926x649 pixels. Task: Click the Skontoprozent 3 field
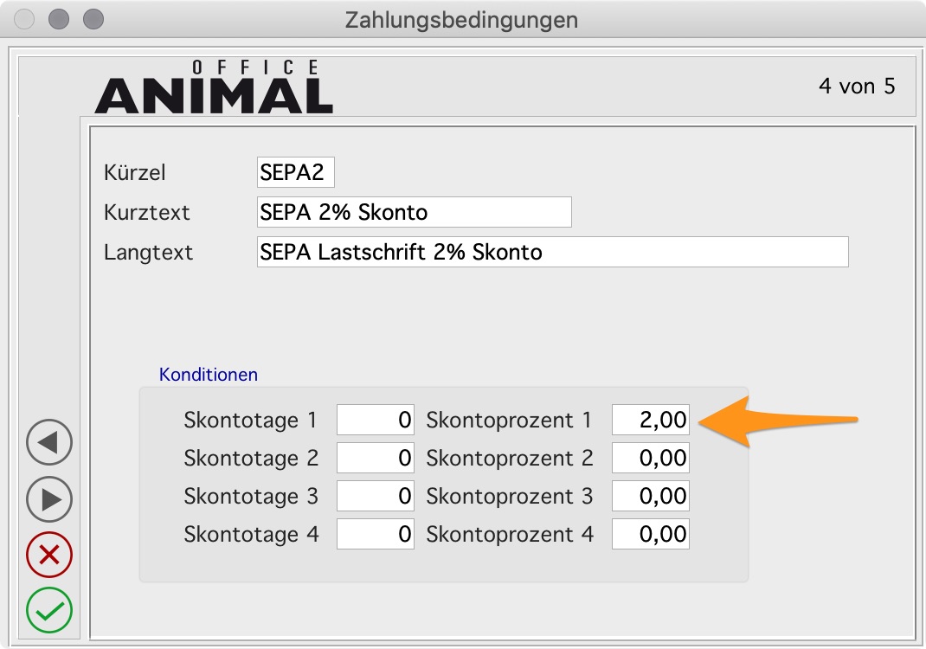pos(651,496)
